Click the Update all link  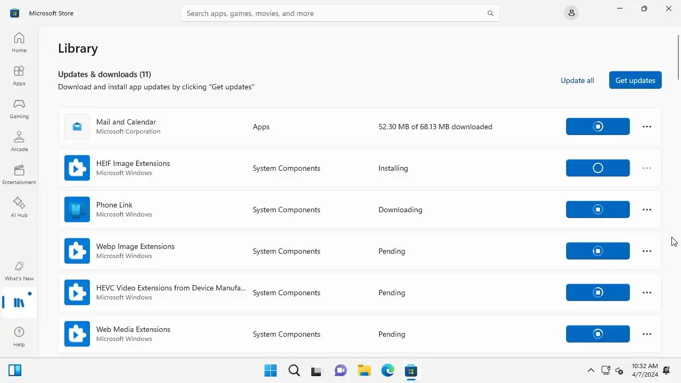coord(577,80)
